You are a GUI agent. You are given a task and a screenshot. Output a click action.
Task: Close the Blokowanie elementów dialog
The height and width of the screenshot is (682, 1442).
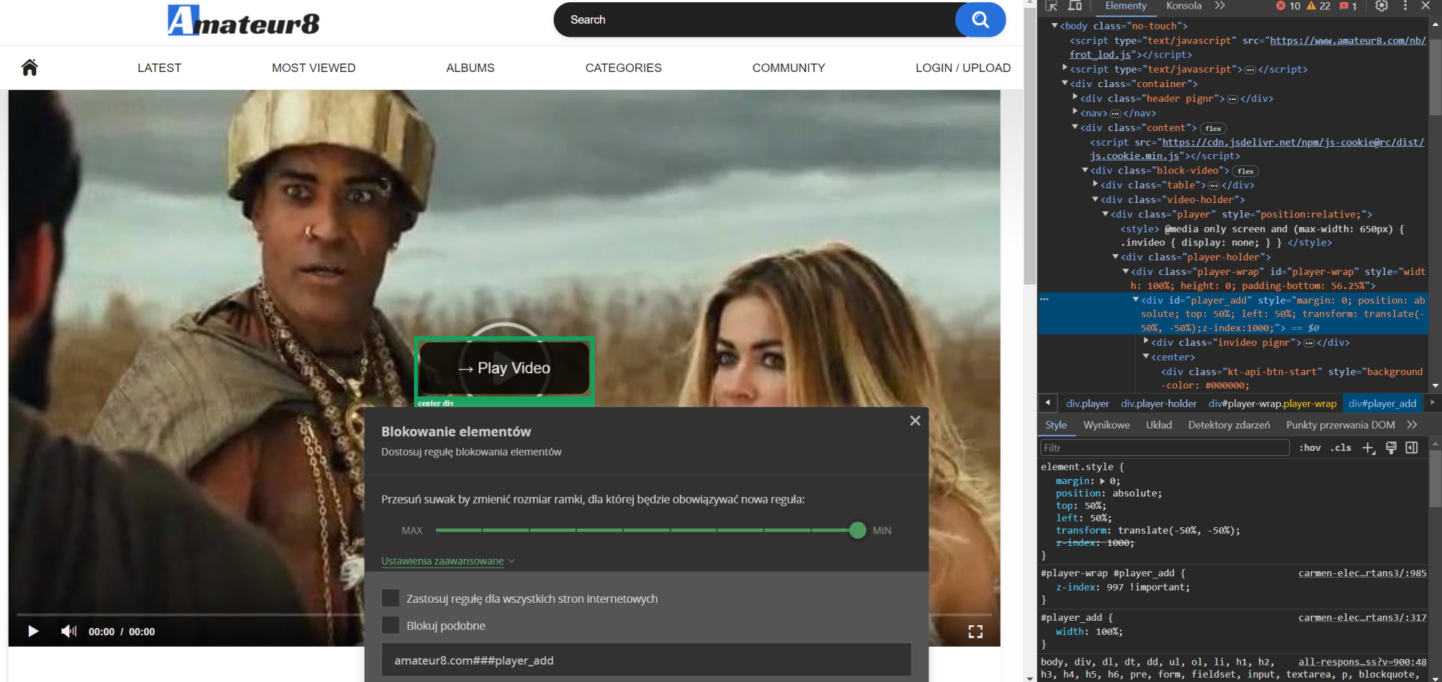click(915, 421)
